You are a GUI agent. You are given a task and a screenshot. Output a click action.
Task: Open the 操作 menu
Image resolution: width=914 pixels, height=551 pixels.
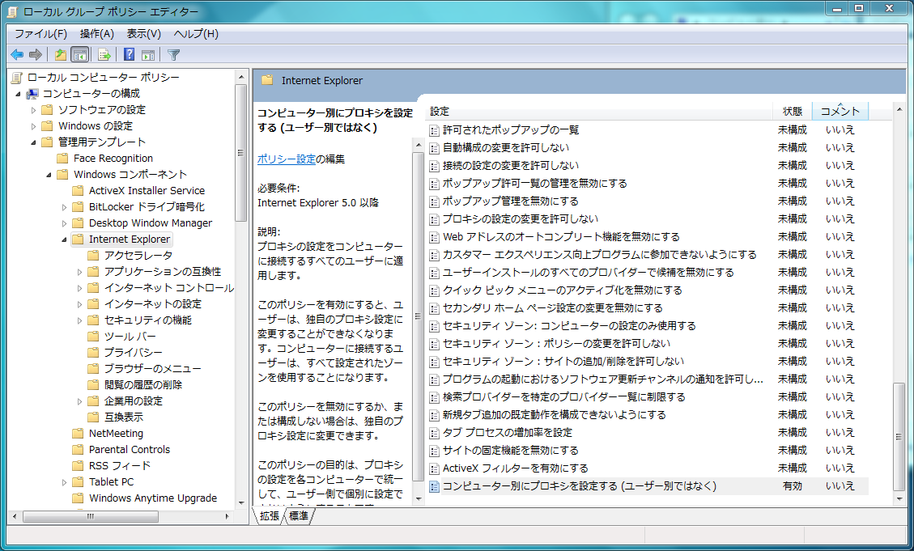[97, 33]
